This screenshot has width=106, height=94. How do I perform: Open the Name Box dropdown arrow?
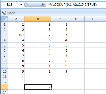21,5
